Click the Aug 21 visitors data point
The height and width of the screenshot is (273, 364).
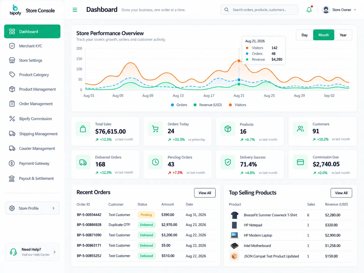239,61
